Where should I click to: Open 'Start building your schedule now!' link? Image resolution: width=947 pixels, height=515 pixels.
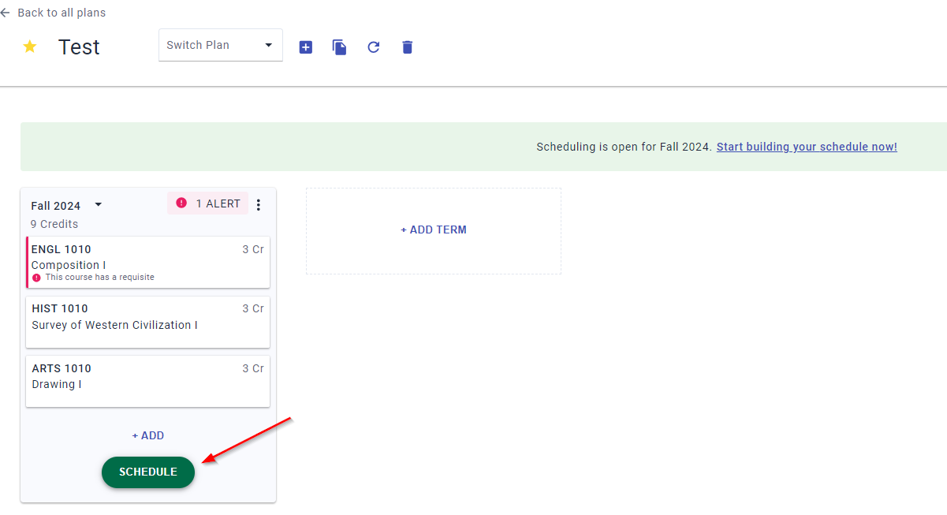tap(806, 147)
